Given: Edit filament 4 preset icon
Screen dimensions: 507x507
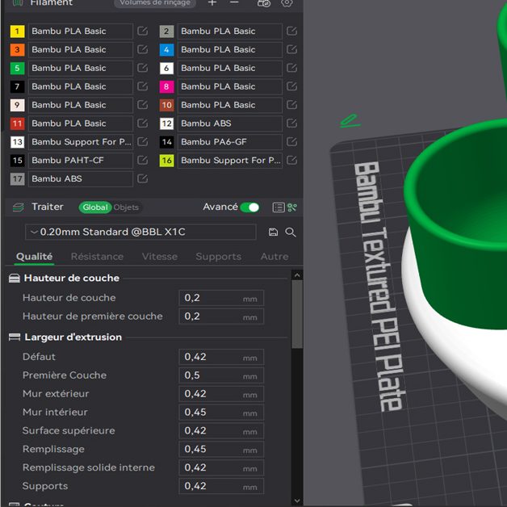Looking at the screenshot, I should (291, 49).
